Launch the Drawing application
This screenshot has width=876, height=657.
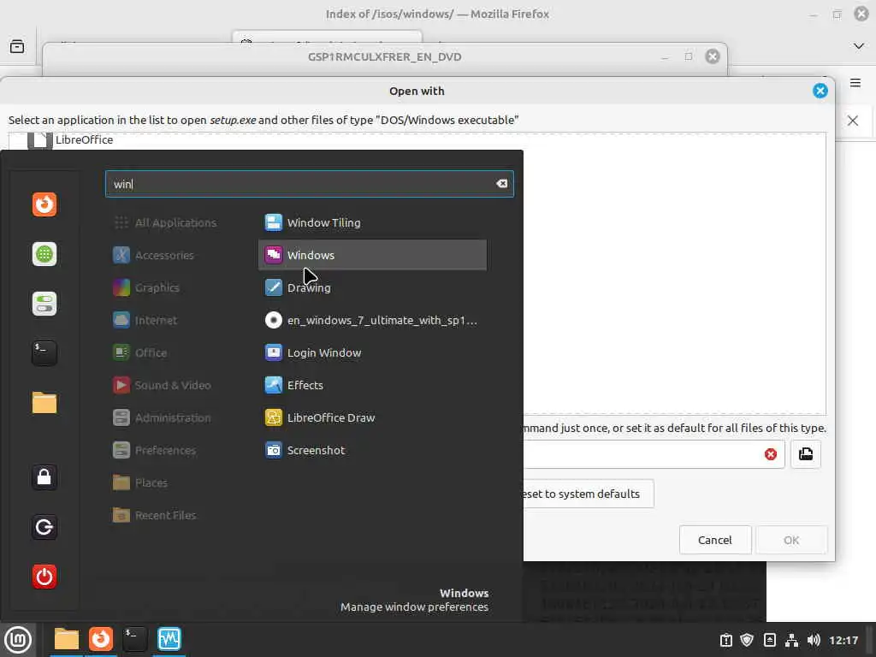372,287
